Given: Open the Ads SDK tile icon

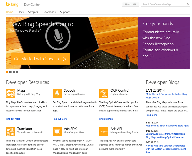Looking at the screenshot, I should (x=57, y=132).
